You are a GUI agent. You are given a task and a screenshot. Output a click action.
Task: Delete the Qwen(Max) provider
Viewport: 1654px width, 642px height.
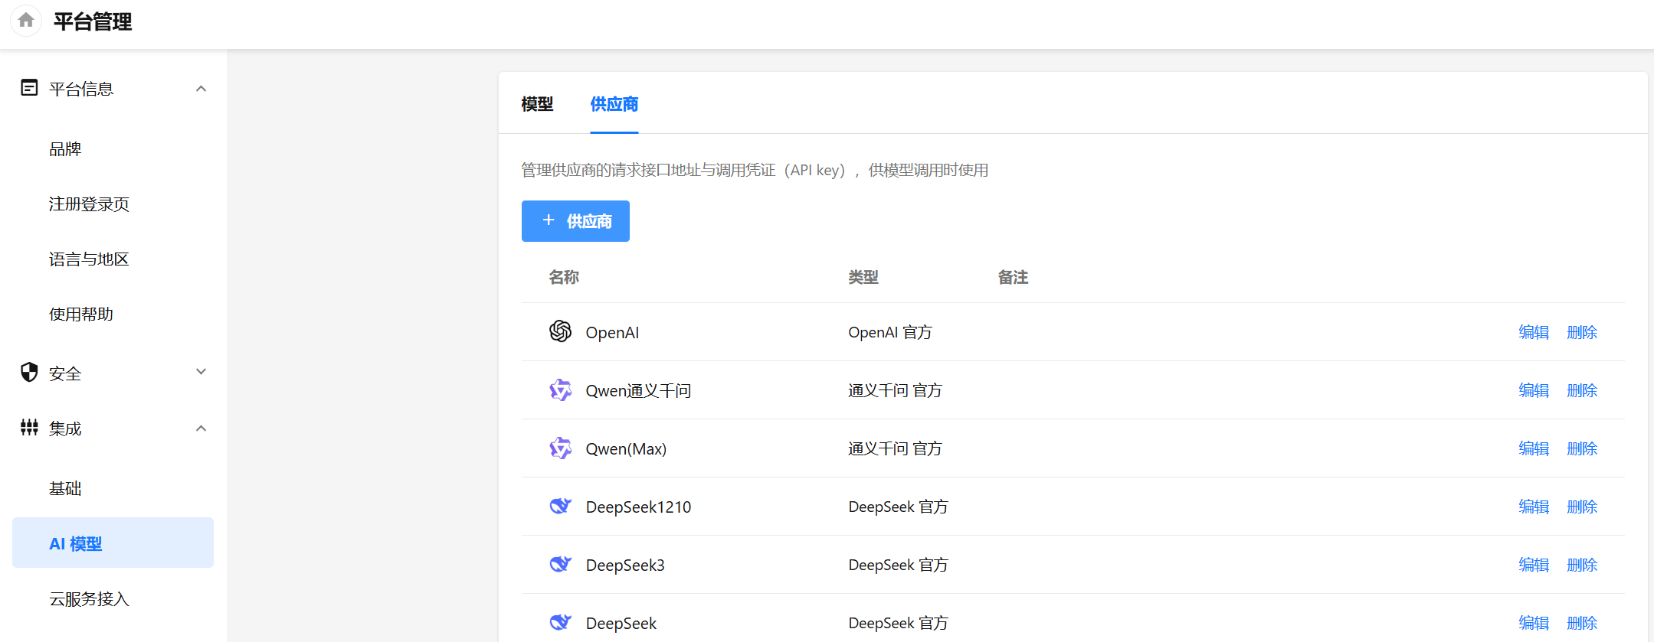coord(1582,448)
